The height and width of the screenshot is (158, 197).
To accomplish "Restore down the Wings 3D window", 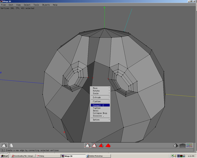I will point(191,1).
